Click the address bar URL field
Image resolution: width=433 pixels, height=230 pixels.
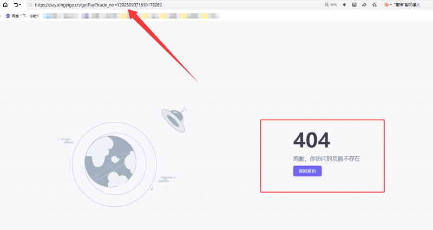[162, 5]
